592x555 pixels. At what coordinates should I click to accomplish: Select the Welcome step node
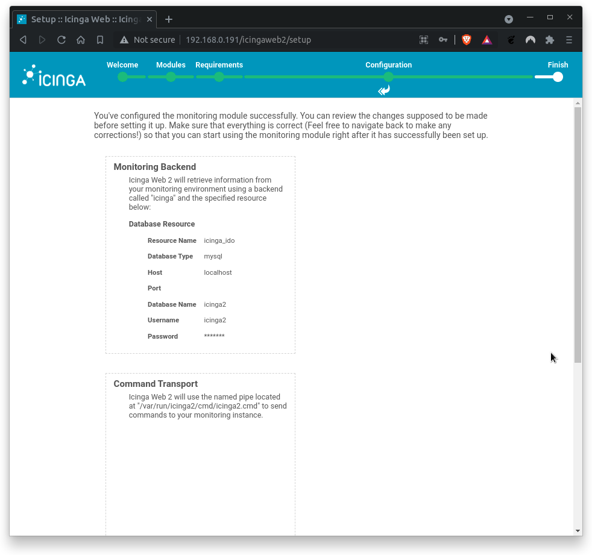tap(122, 77)
